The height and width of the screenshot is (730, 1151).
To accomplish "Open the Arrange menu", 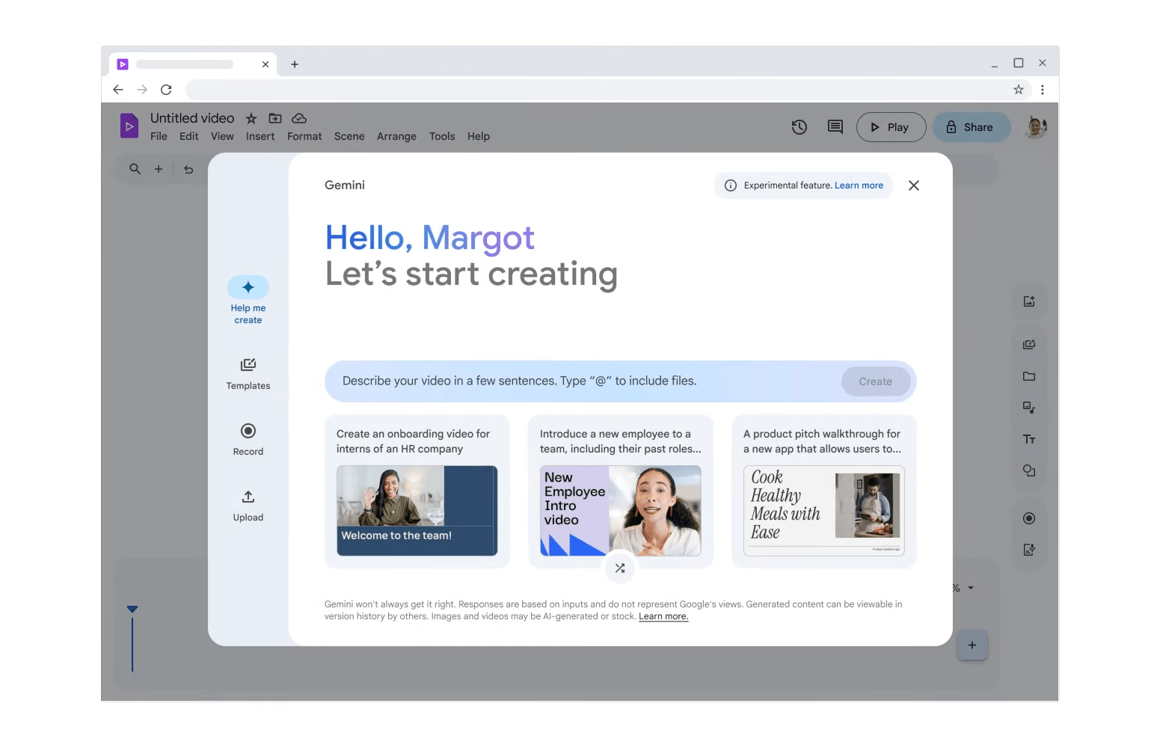I will 396,136.
